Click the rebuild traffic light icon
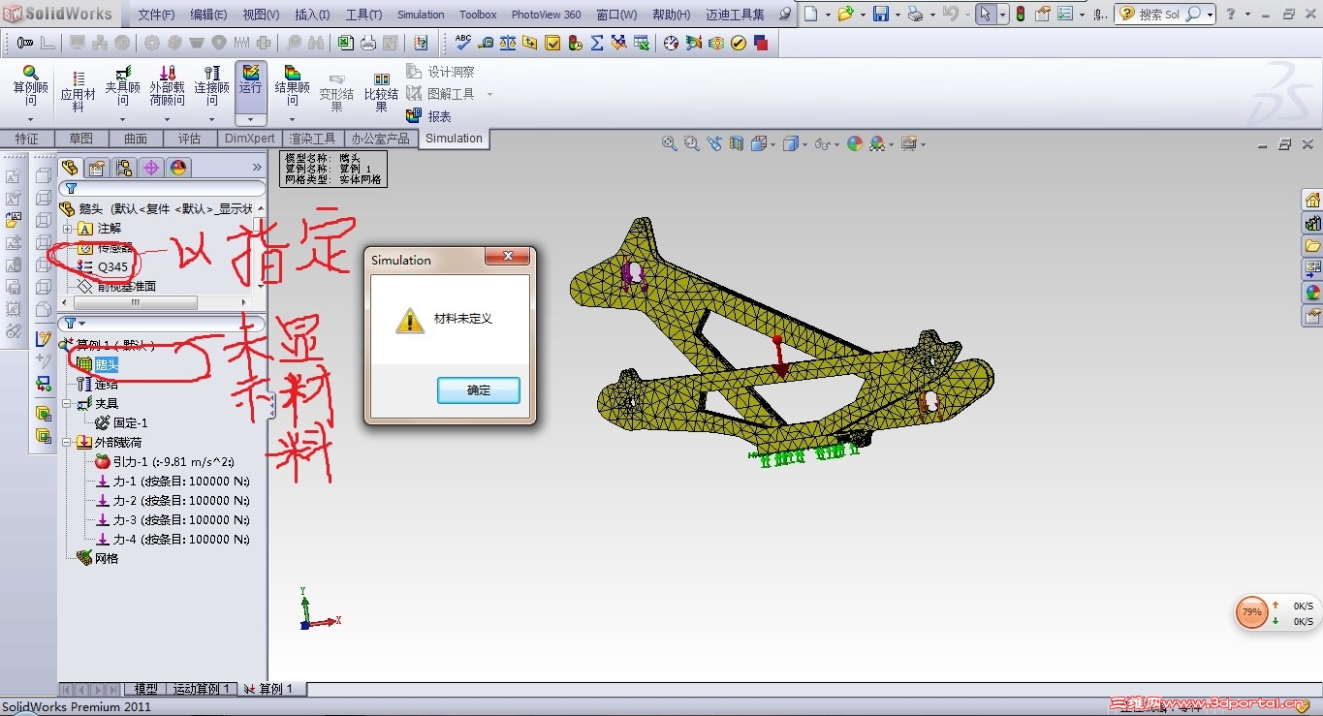Screen dimensions: 1323x716 point(1021,14)
